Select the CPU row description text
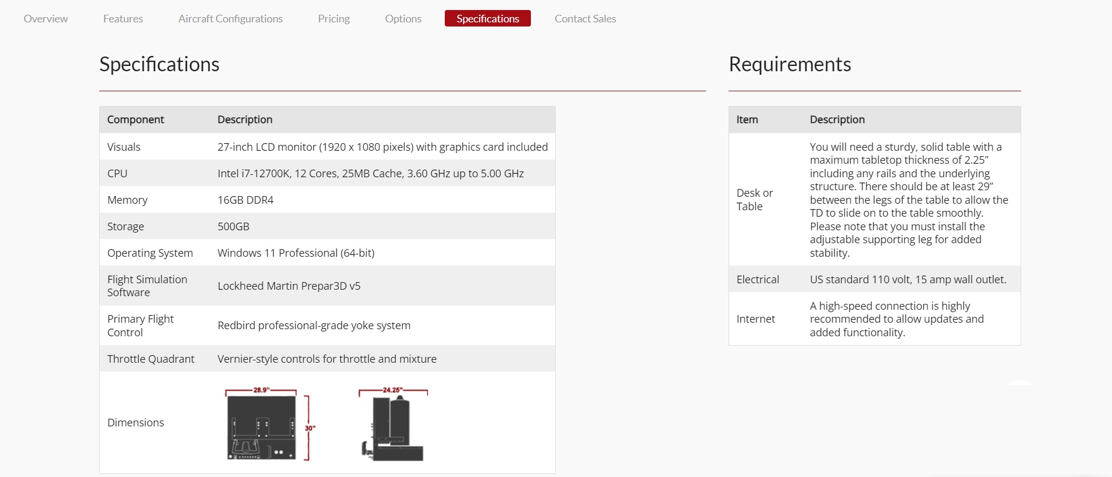 370,174
